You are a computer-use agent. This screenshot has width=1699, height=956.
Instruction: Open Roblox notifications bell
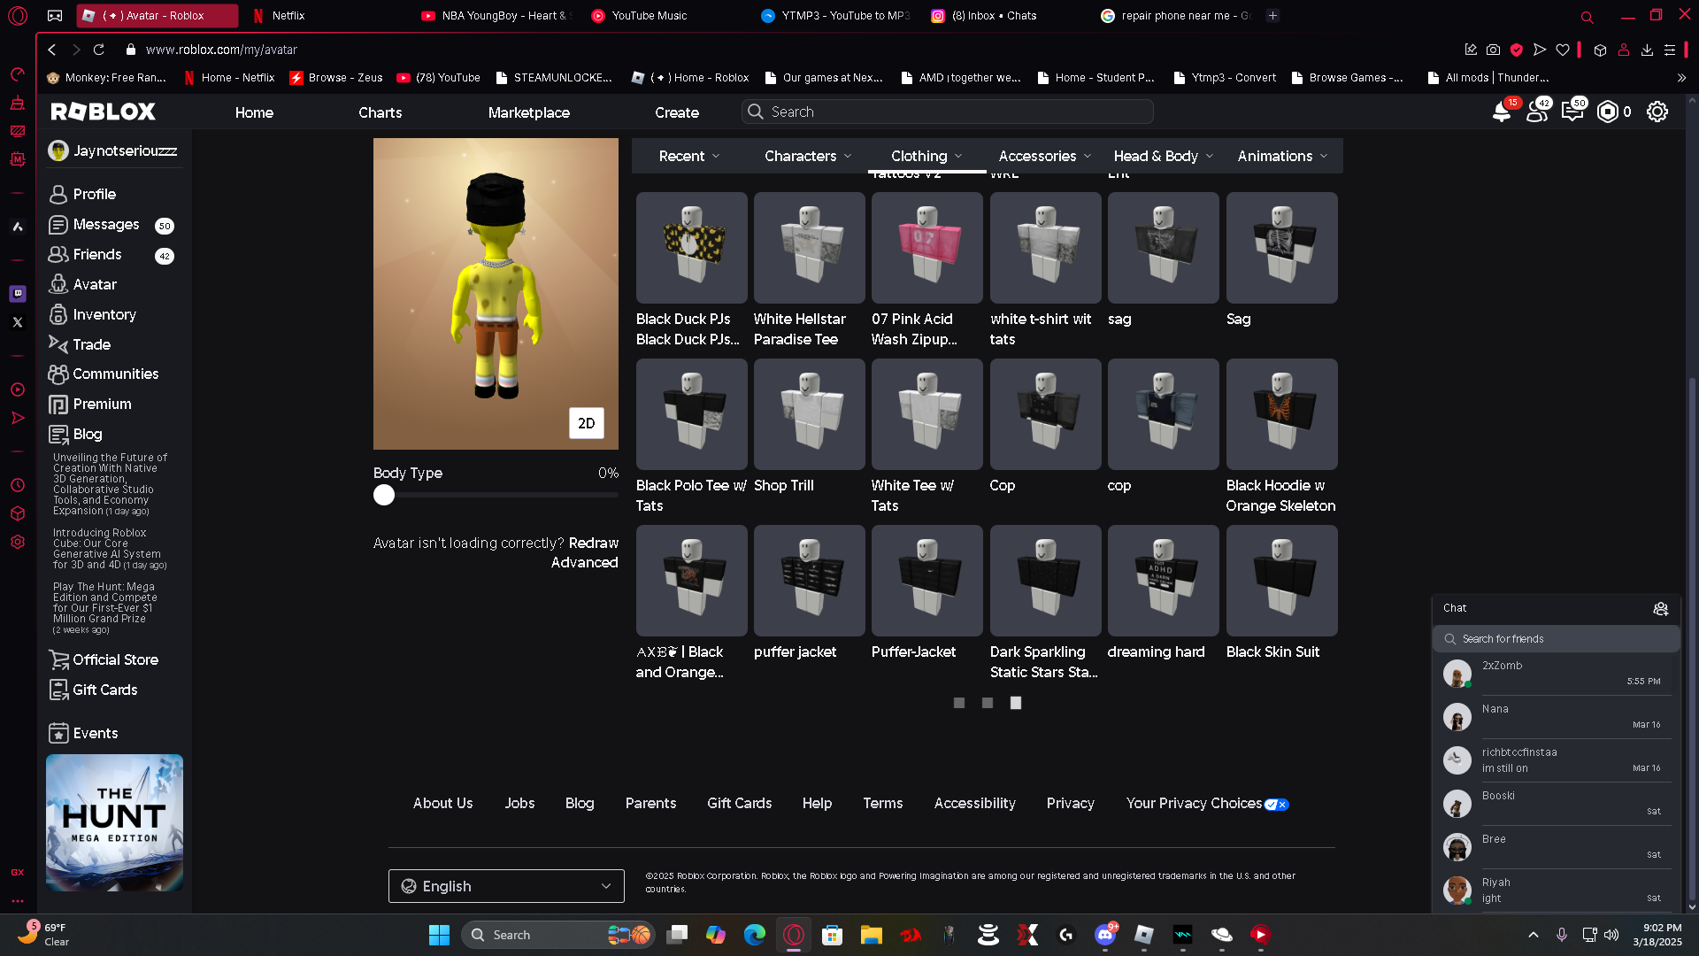1502,112
